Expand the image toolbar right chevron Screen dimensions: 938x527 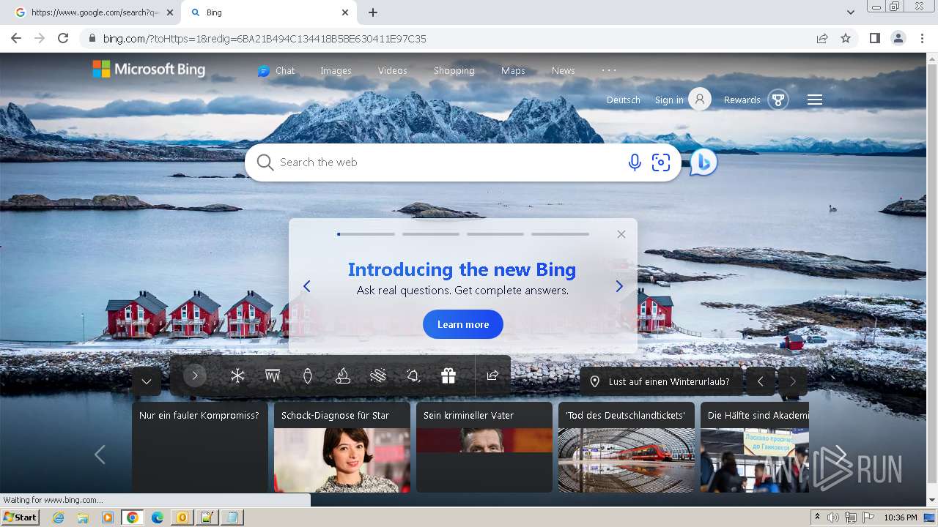coord(195,376)
